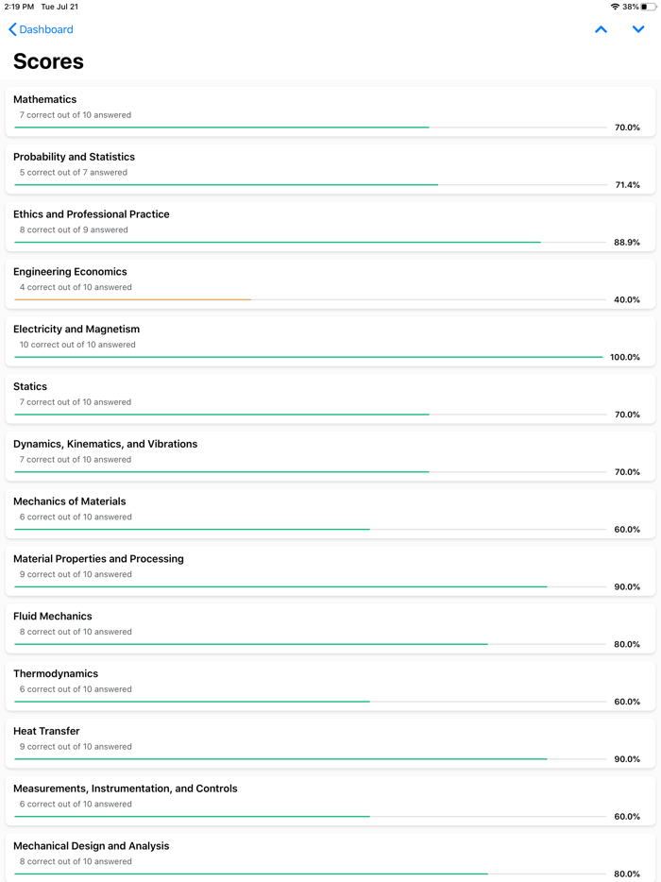Open Mechanical Design and Analysis scores
Viewport: 661px width, 882px height.
[330, 858]
